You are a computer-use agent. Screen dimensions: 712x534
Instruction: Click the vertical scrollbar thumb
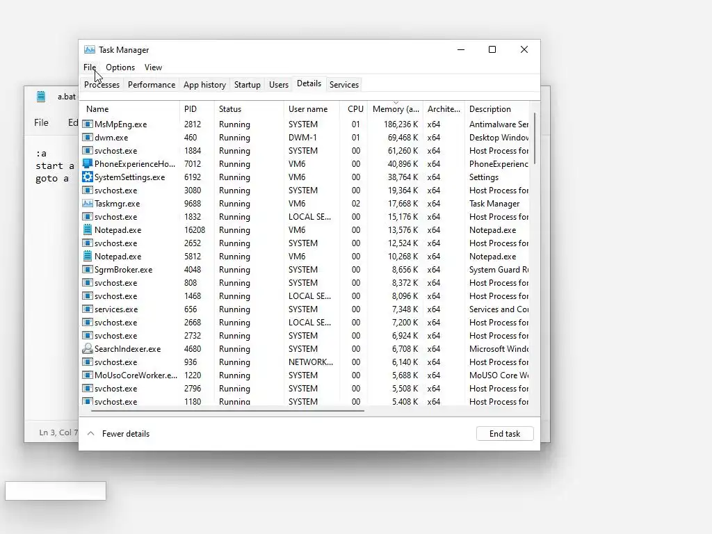click(535, 138)
